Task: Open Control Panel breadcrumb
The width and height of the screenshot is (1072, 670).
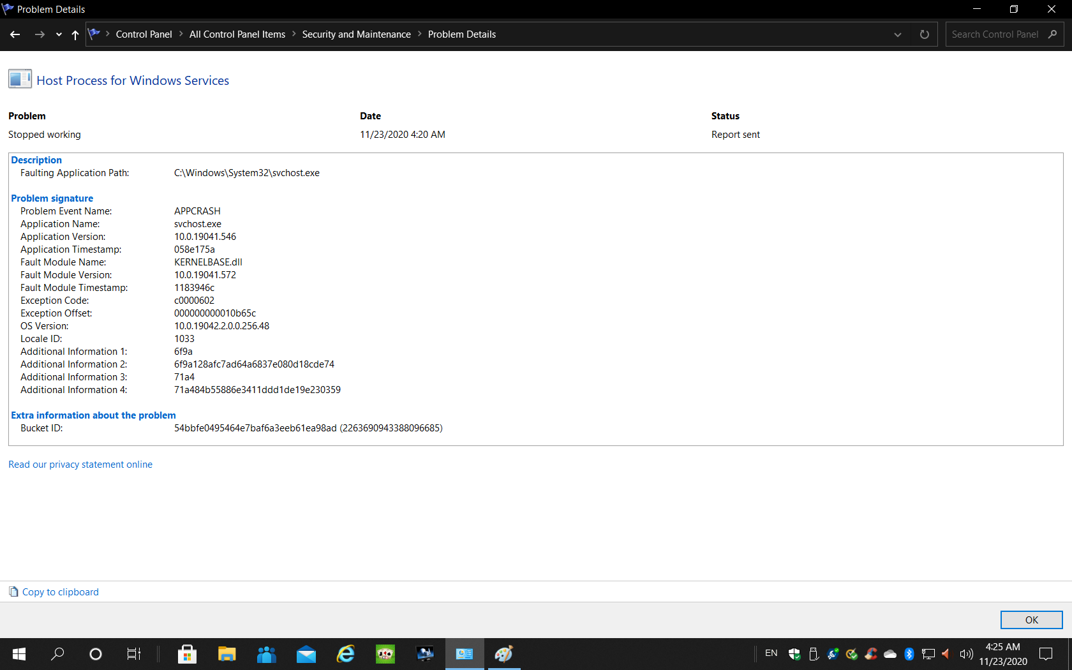Action: coord(144,34)
